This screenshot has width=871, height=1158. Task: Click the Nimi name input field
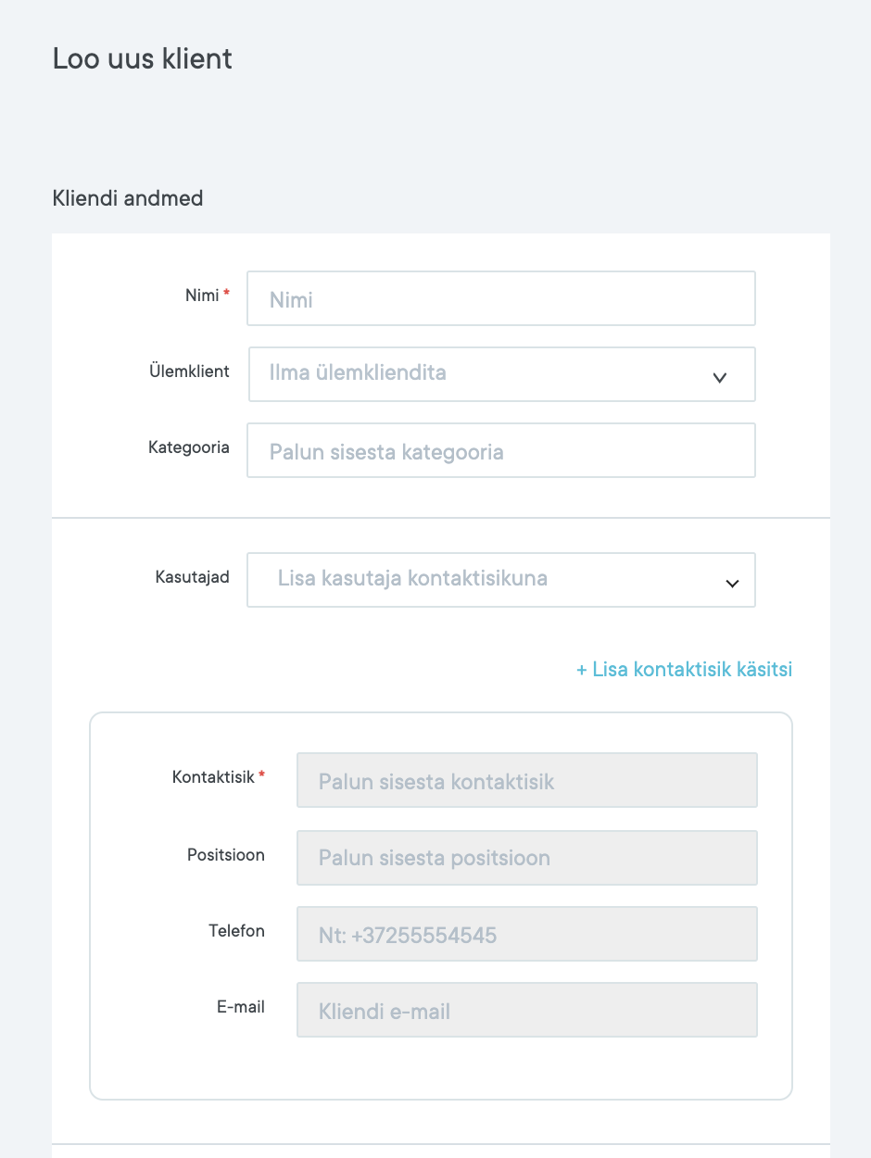click(x=500, y=298)
